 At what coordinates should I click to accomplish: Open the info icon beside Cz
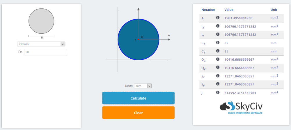click(218, 42)
